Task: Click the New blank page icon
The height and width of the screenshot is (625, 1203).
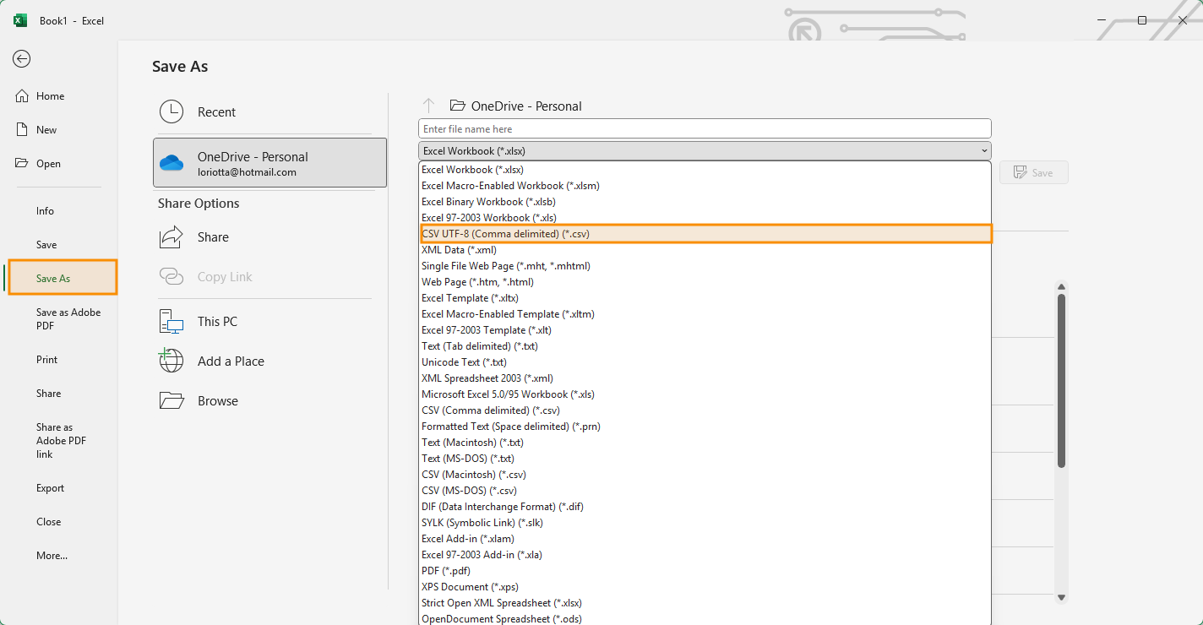Action: click(x=22, y=130)
